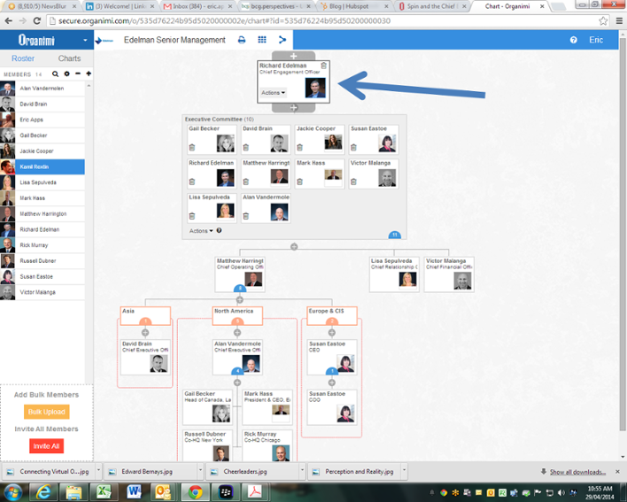627x502 pixels.
Task: Remove Matthew Harrington from Executive Committee
Action: coord(246,181)
